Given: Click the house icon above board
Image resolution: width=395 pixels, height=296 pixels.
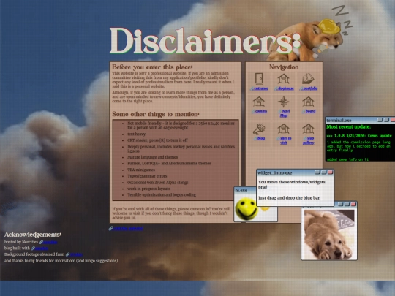Looking at the screenshot, I should coord(308,102).
